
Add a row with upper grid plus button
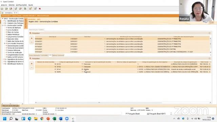coord(32,38)
